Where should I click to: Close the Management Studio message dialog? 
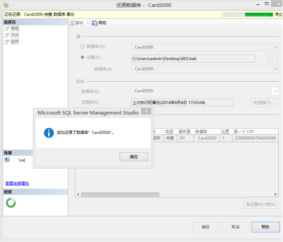146,111
